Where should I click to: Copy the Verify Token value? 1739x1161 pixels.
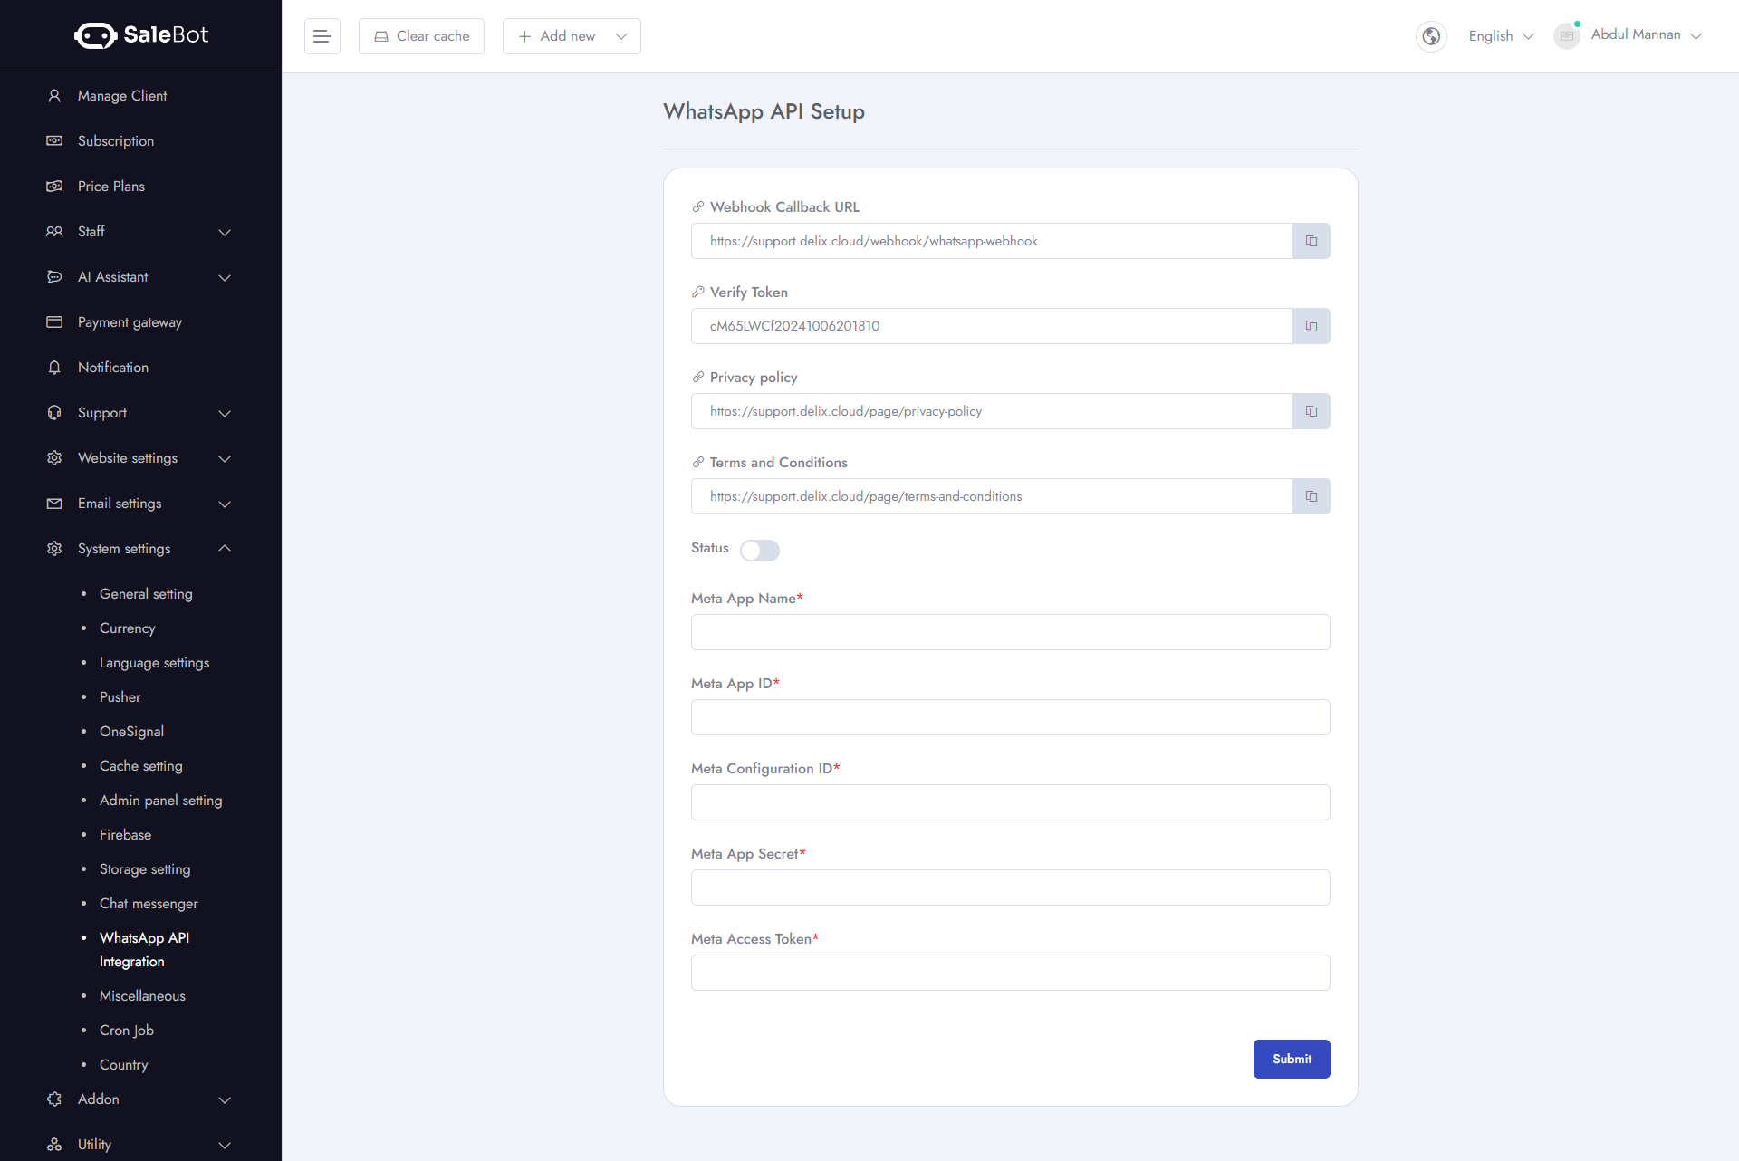click(x=1311, y=325)
